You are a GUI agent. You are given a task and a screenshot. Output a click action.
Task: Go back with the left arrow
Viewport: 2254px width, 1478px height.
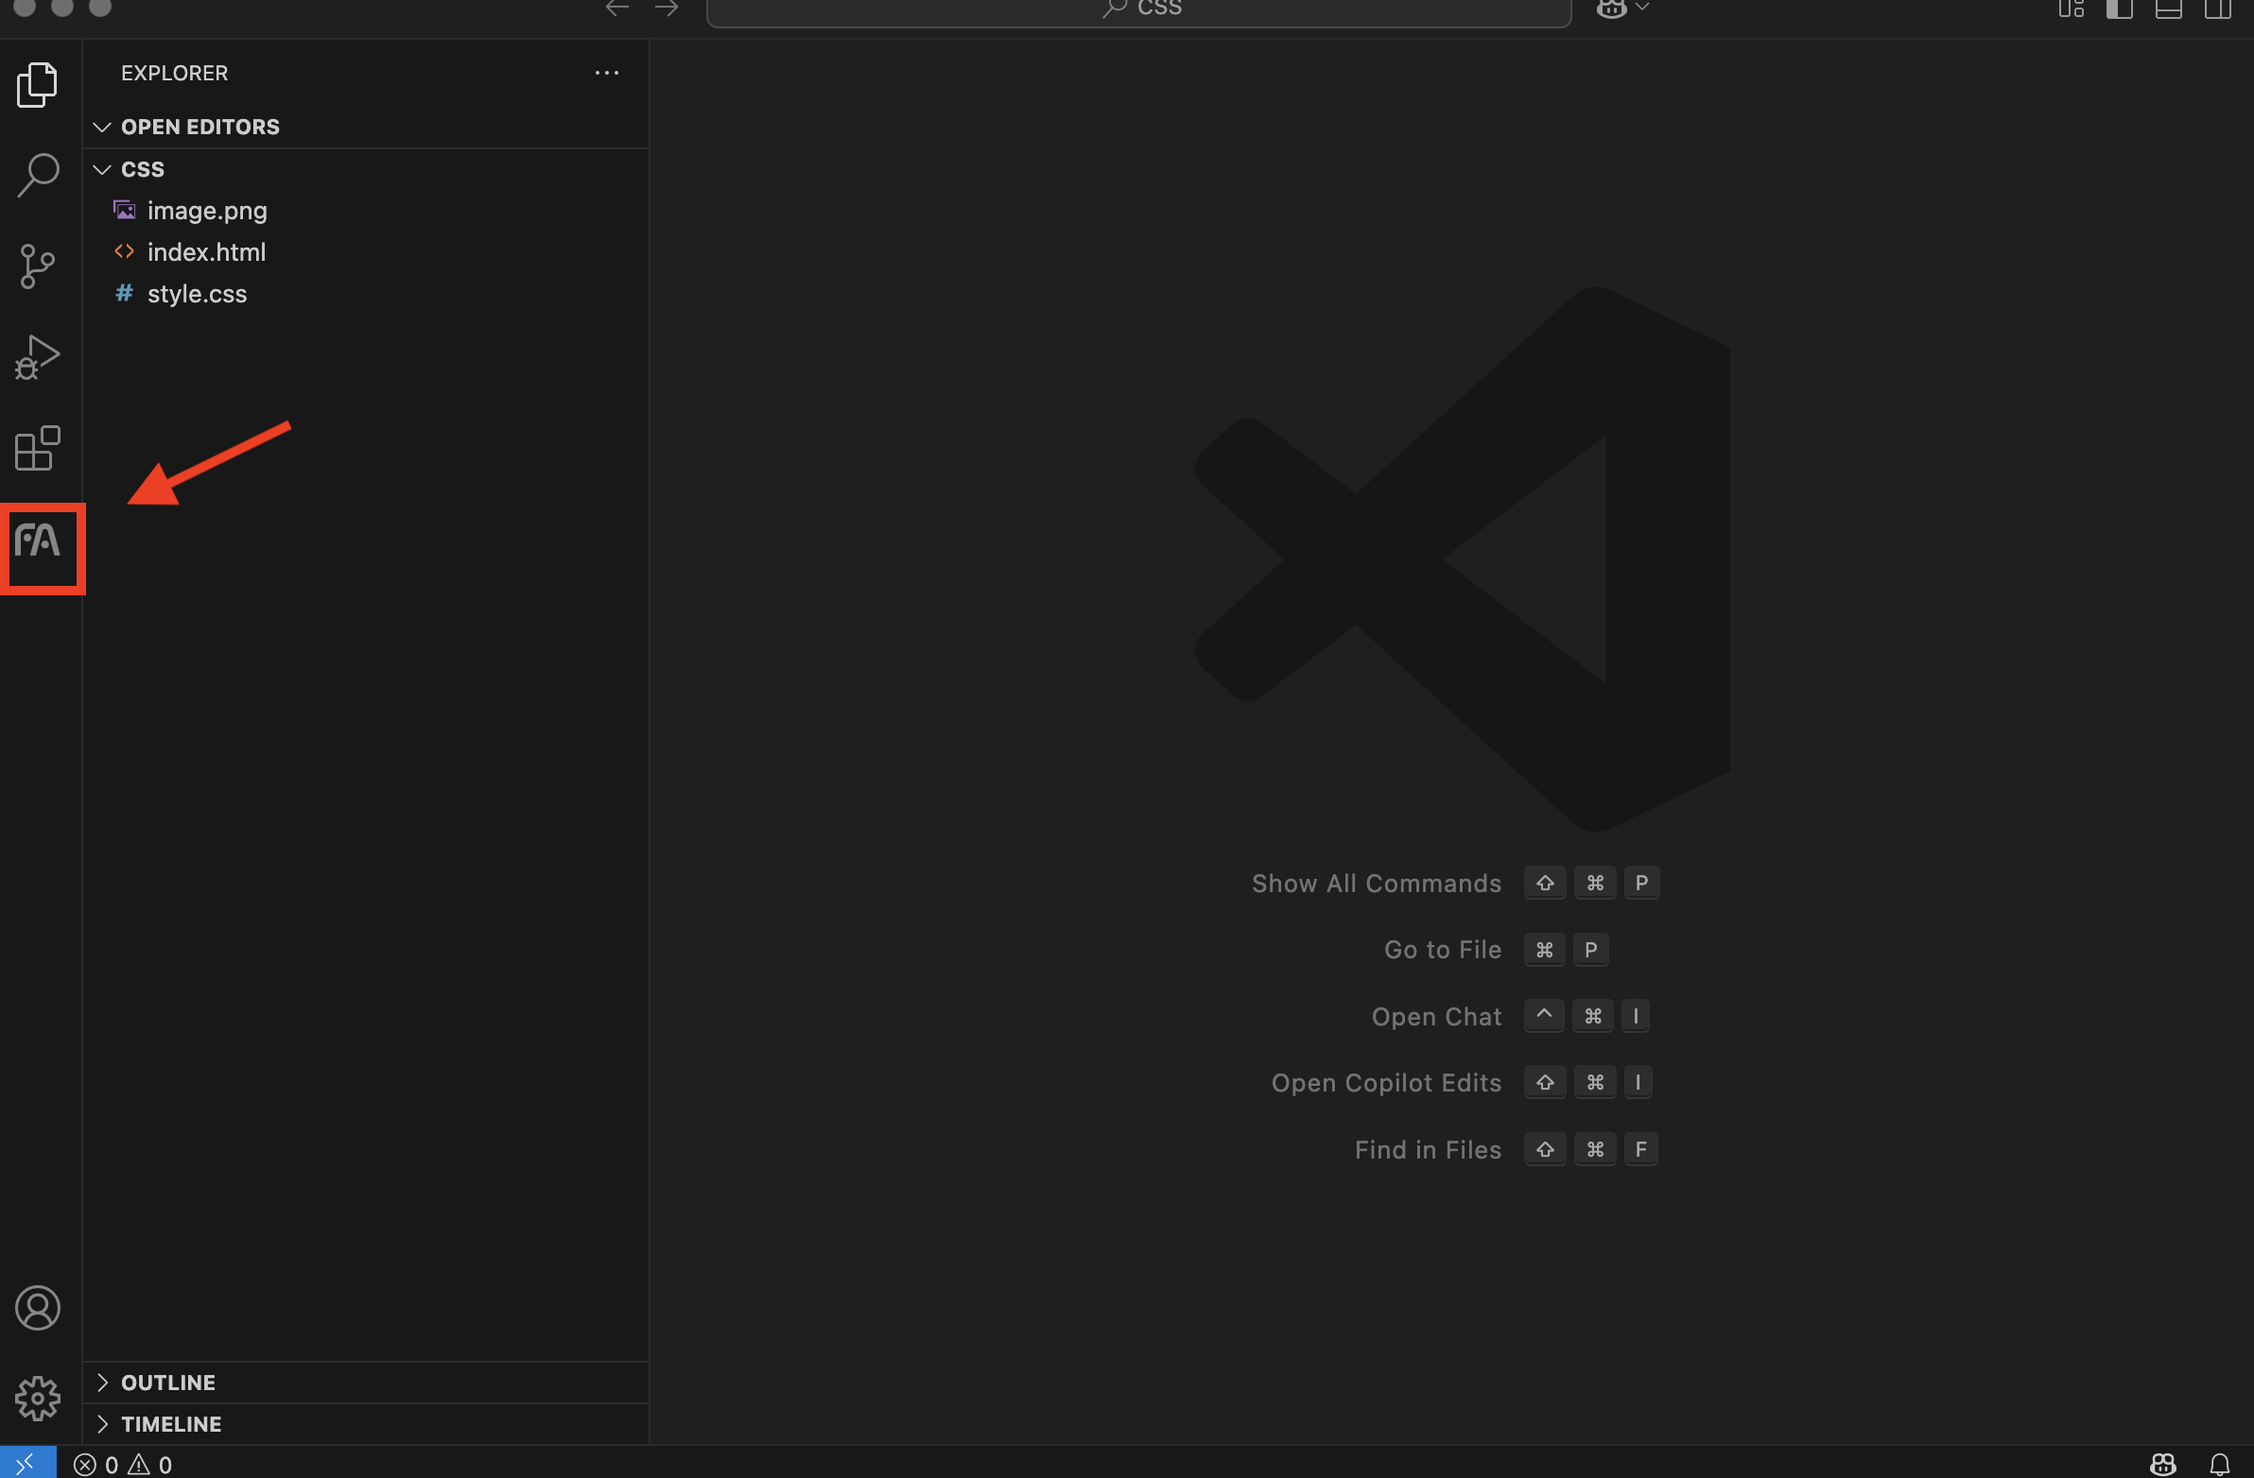(x=617, y=9)
